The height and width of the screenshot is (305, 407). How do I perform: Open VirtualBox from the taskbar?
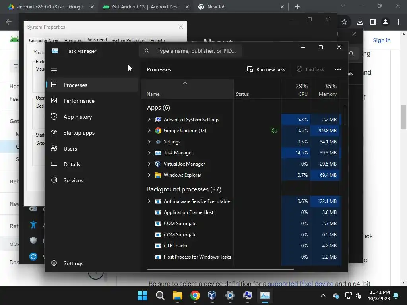click(212, 295)
